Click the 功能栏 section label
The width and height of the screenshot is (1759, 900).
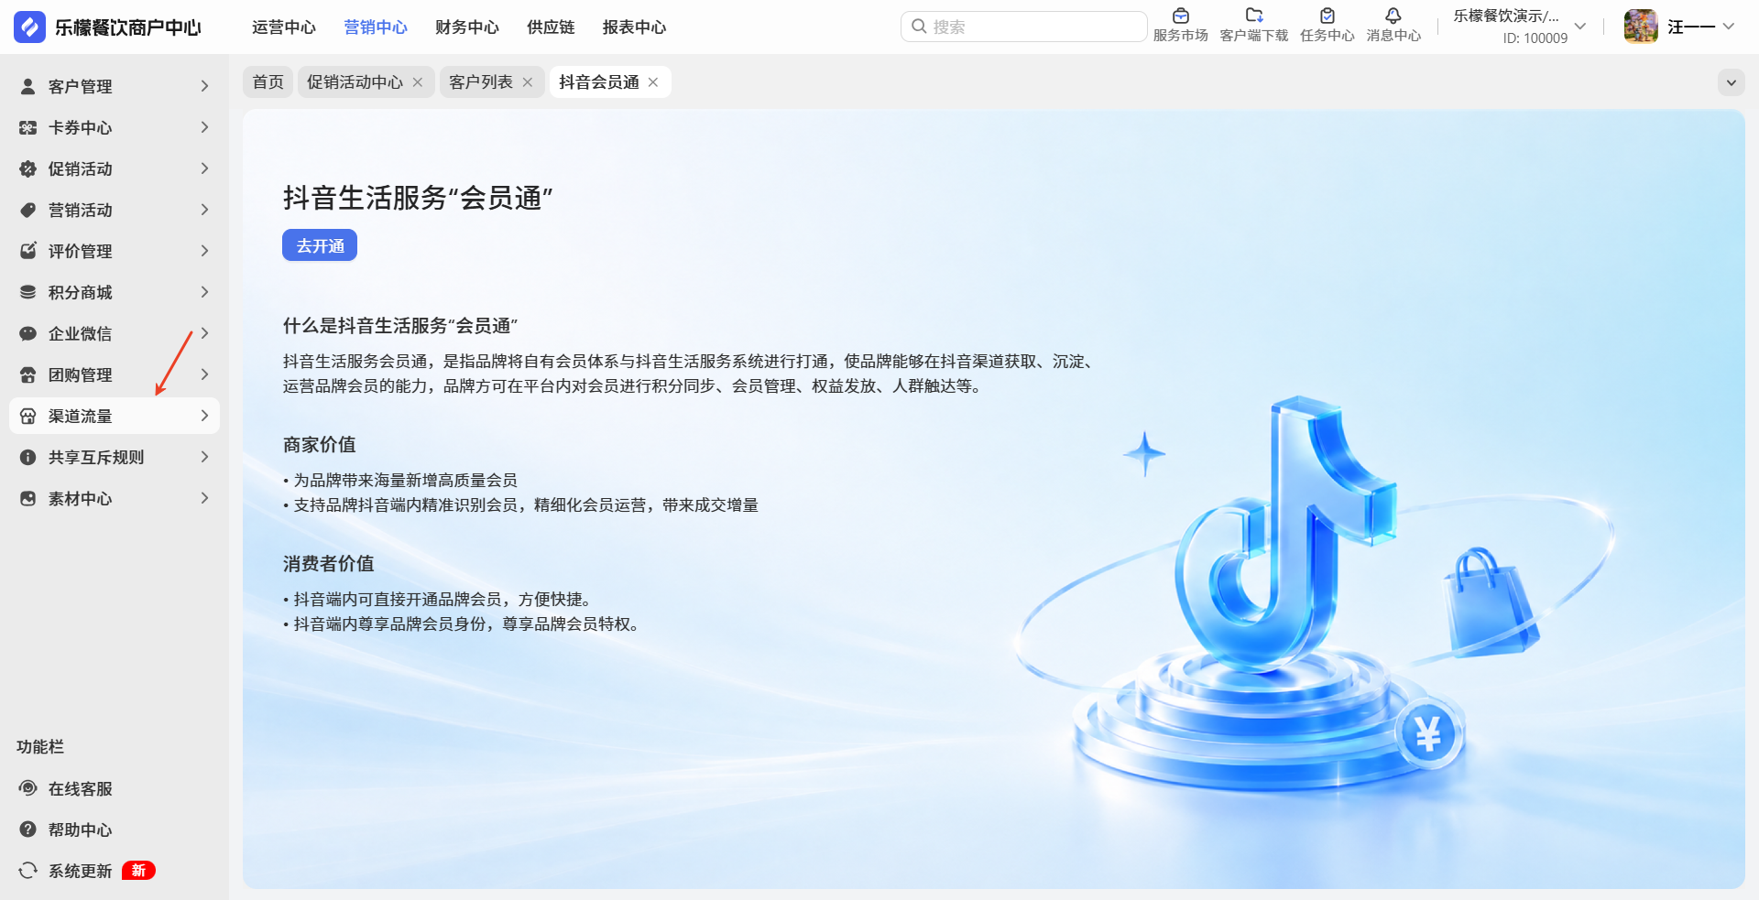point(40,747)
